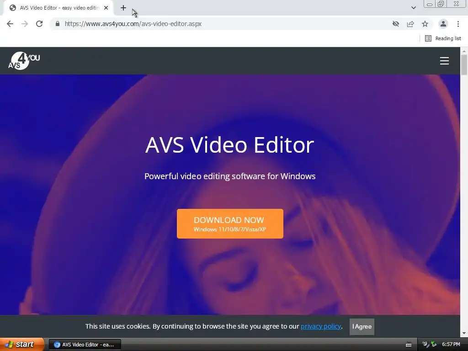Click the AVS4YOU logo
Viewport: 468px width, 351px height.
tap(24, 61)
